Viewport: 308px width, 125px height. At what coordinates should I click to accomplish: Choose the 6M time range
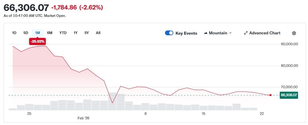tap(50, 33)
